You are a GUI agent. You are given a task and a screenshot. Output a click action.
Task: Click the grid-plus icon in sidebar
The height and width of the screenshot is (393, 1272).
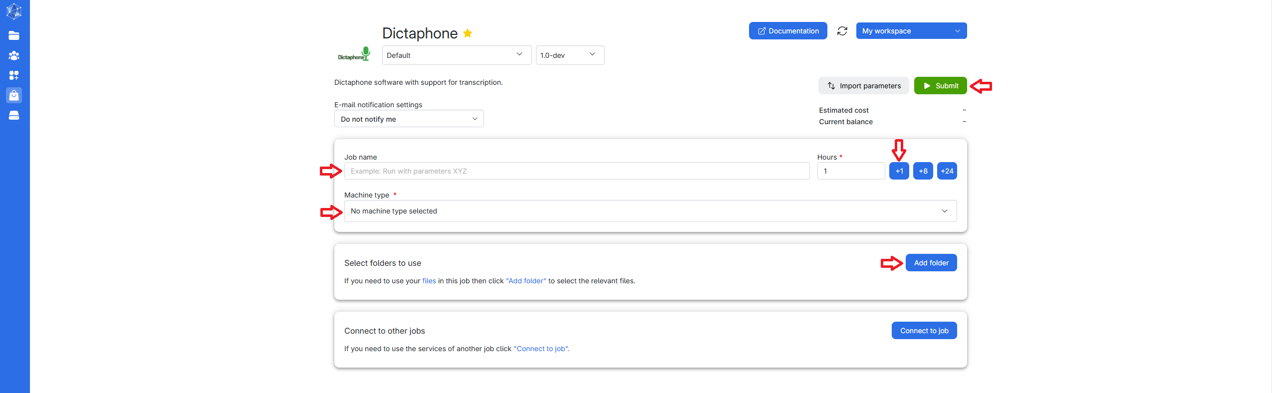(14, 75)
